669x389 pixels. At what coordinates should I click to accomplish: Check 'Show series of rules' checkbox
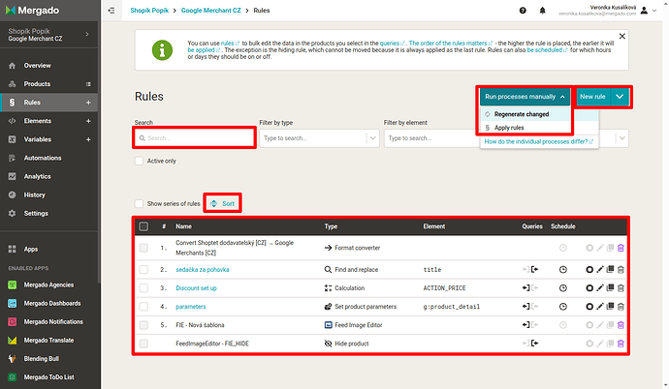[139, 204]
